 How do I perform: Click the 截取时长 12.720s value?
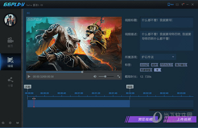146,76
